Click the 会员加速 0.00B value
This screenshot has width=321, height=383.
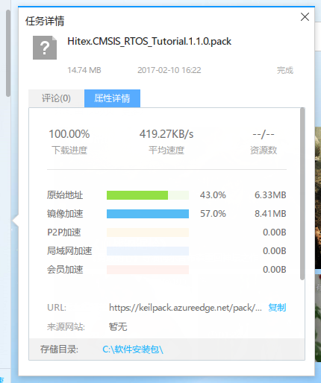275,270
